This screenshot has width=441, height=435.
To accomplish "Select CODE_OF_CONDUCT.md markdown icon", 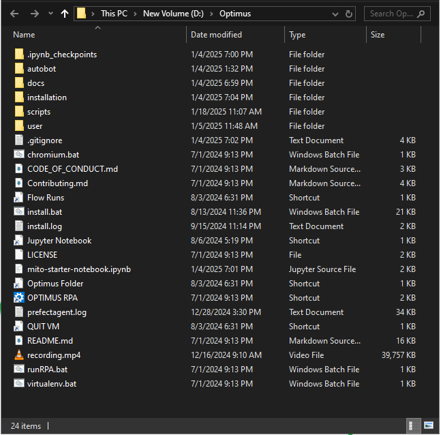I will pos(19,168).
